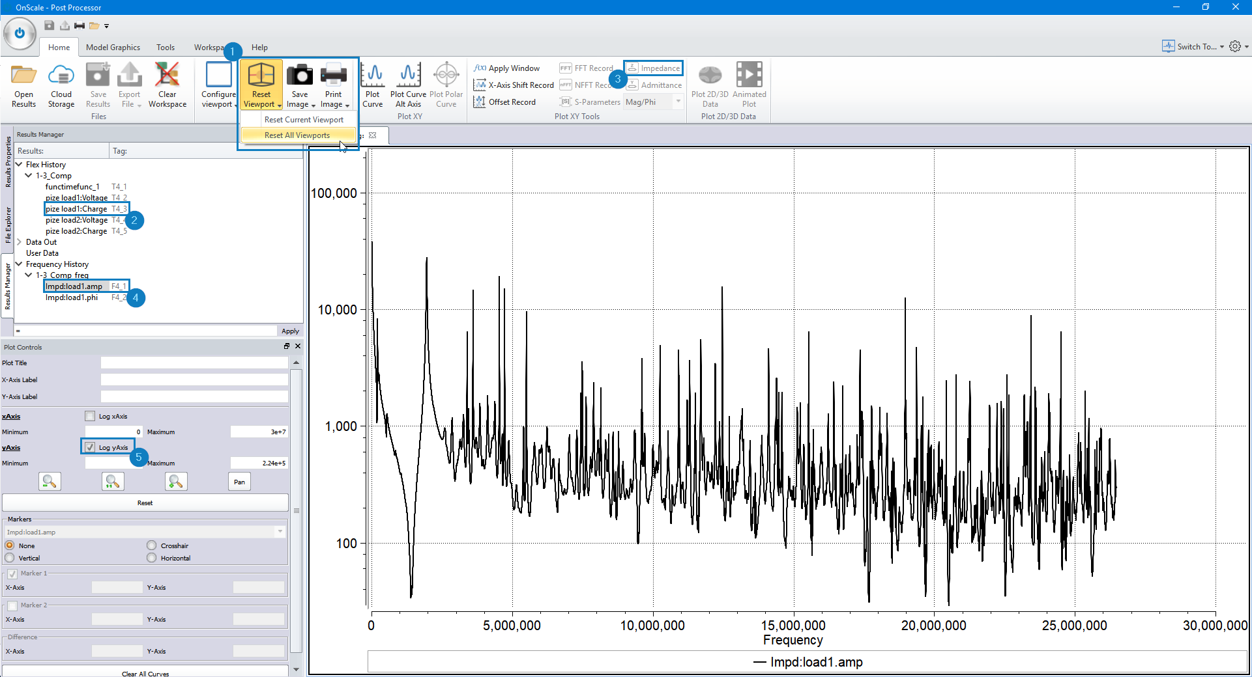This screenshot has width=1252, height=677.
Task: Click the X-Axis Shift Record tool
Action: 514,85
